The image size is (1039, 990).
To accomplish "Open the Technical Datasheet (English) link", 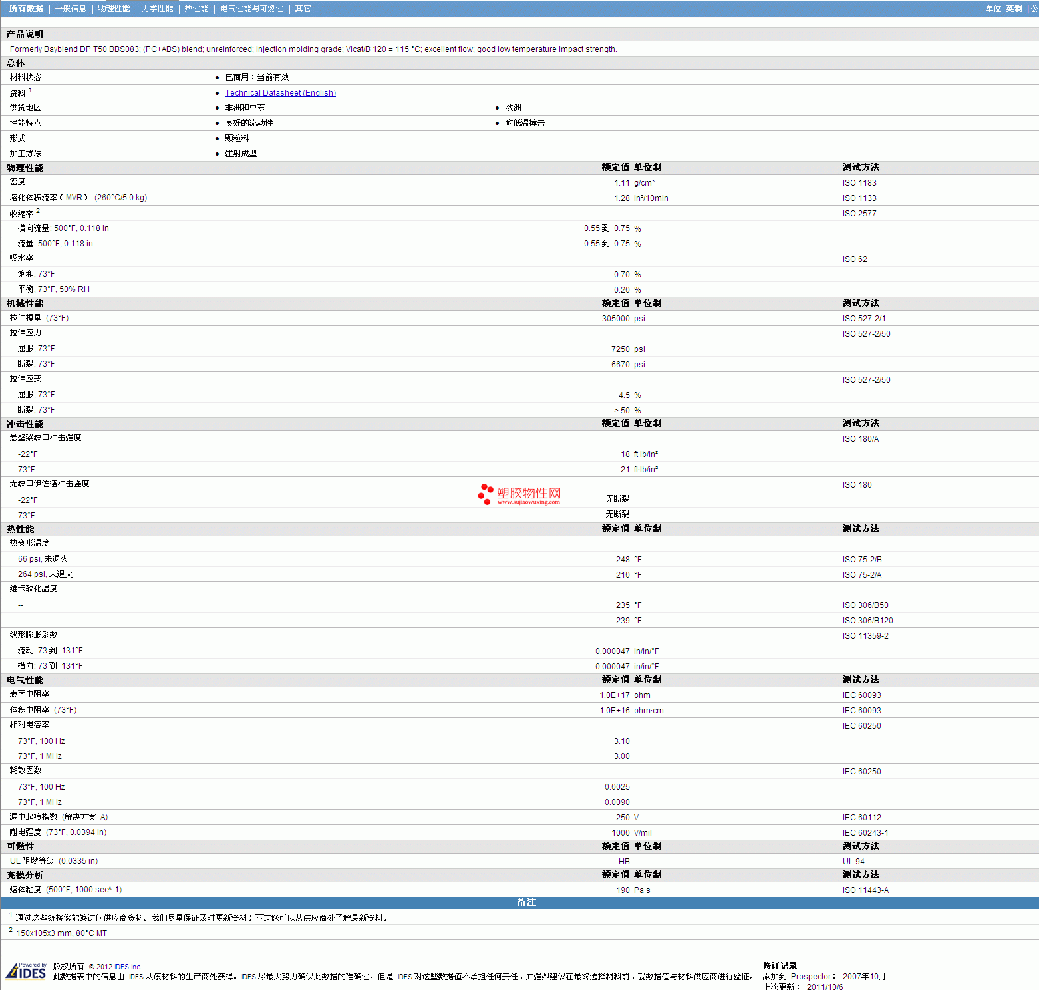I will click(x=280, y=93).
